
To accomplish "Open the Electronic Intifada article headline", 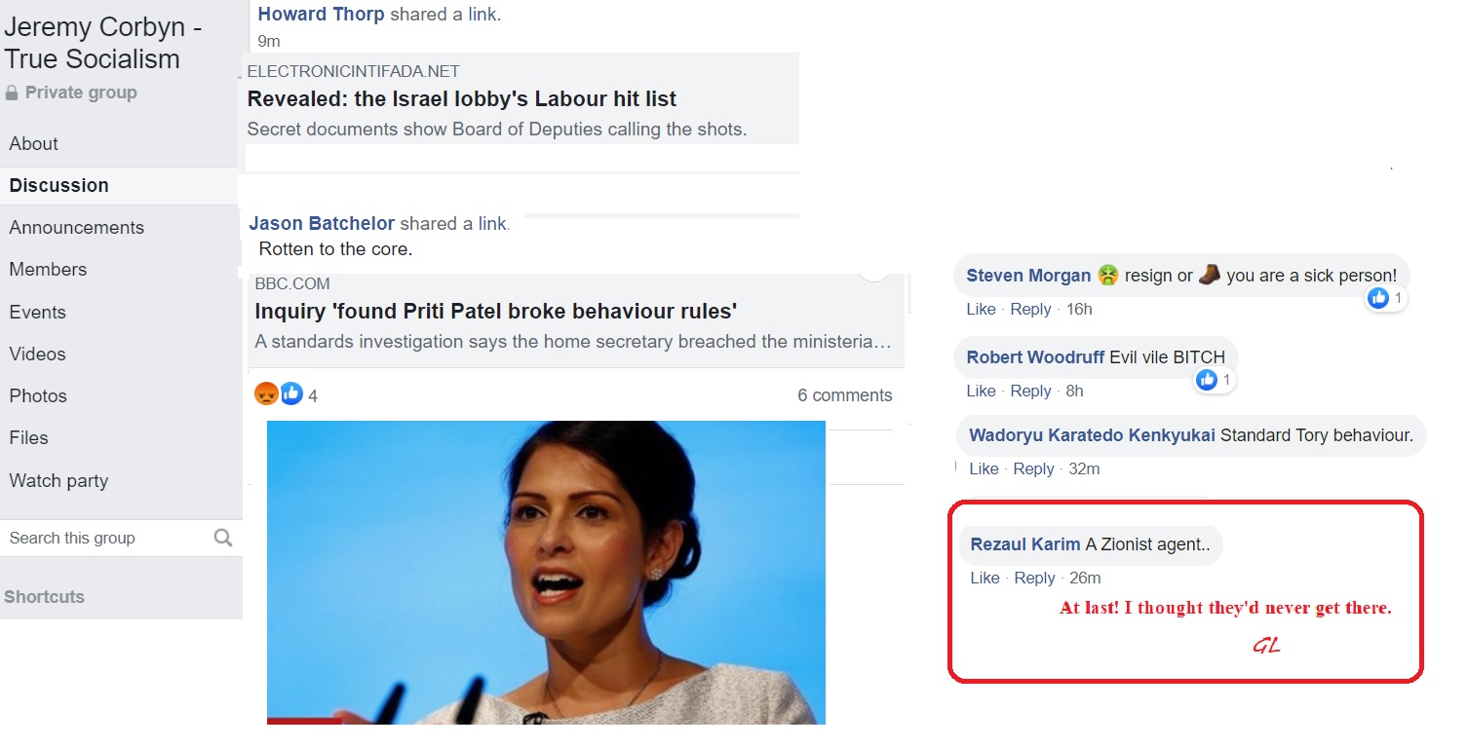I will coord(461,99).
